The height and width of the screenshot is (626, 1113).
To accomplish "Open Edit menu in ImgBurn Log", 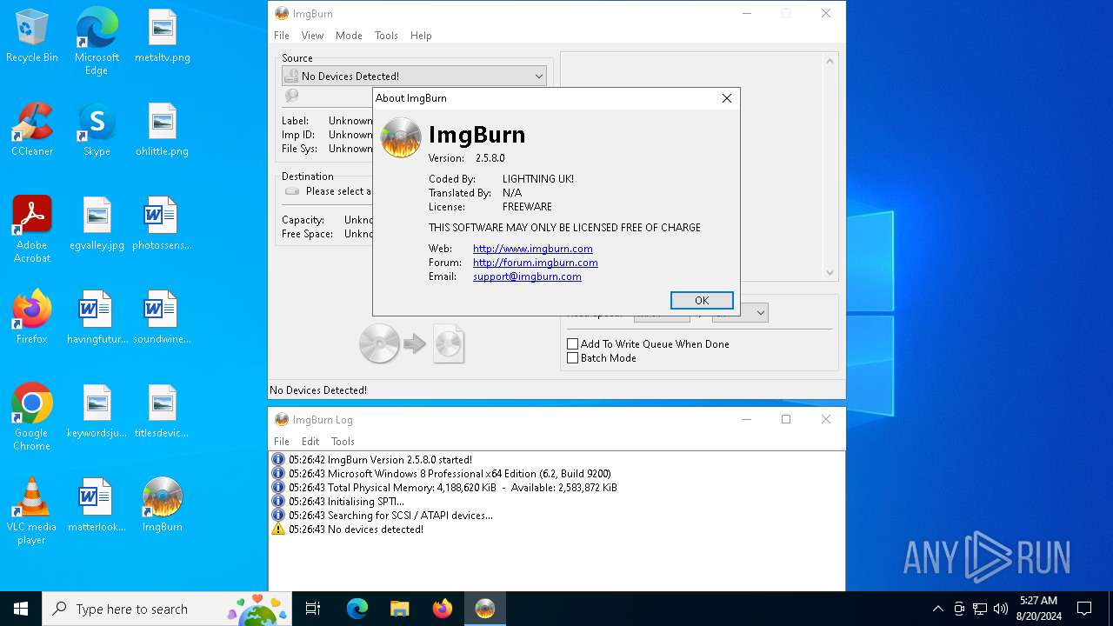I will click(310, 442).
